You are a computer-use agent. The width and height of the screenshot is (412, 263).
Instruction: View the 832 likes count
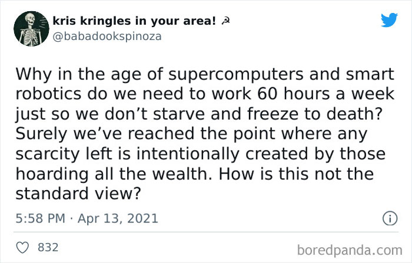(48, 248)
